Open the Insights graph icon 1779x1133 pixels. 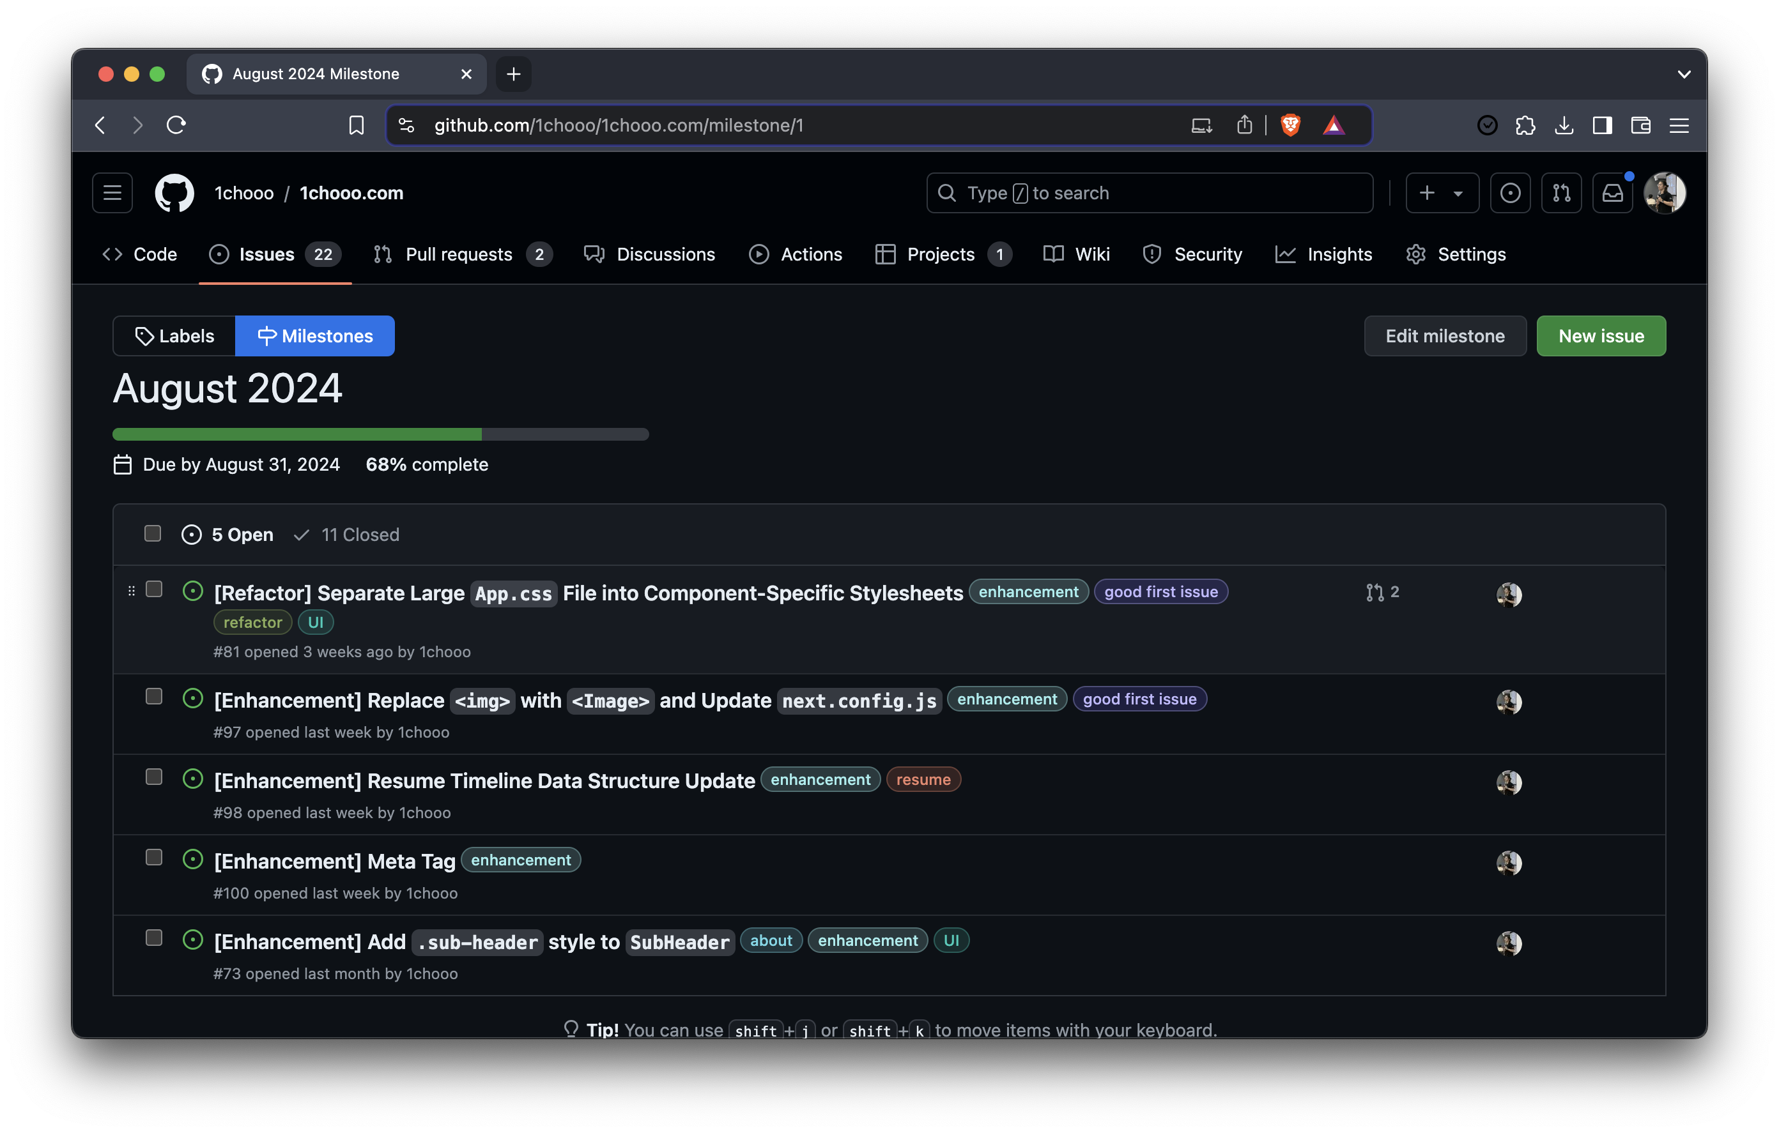tap(1286, 254)
